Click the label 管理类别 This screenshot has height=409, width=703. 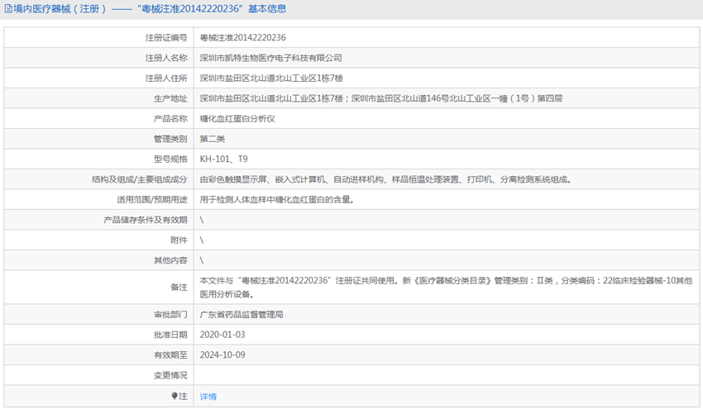170,139
